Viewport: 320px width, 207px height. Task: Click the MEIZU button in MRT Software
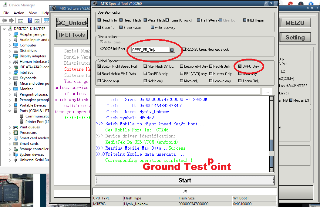295,23
